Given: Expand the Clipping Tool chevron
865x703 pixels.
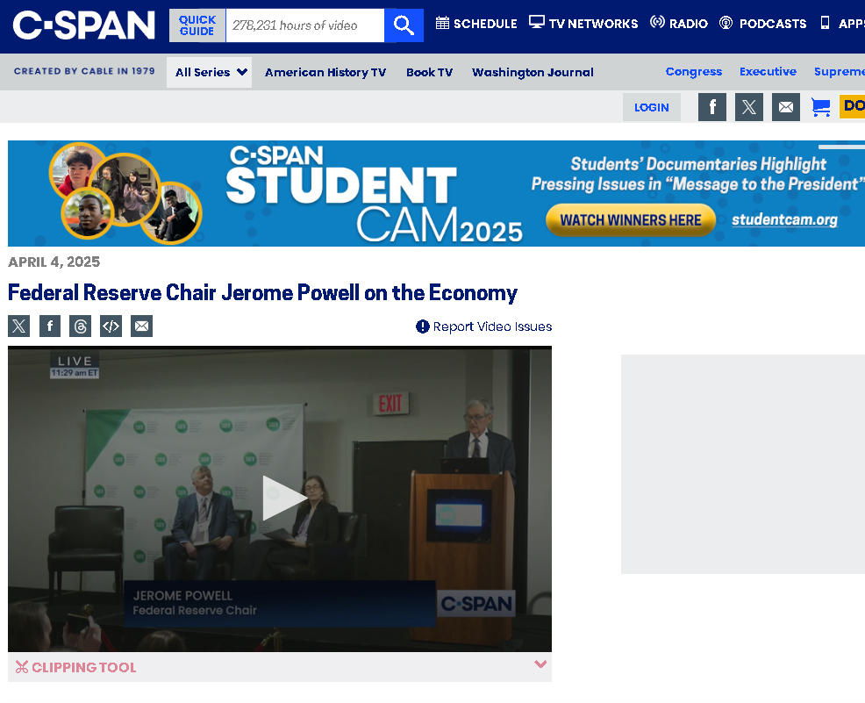Looking at the screenshot, I should [540, 664].
